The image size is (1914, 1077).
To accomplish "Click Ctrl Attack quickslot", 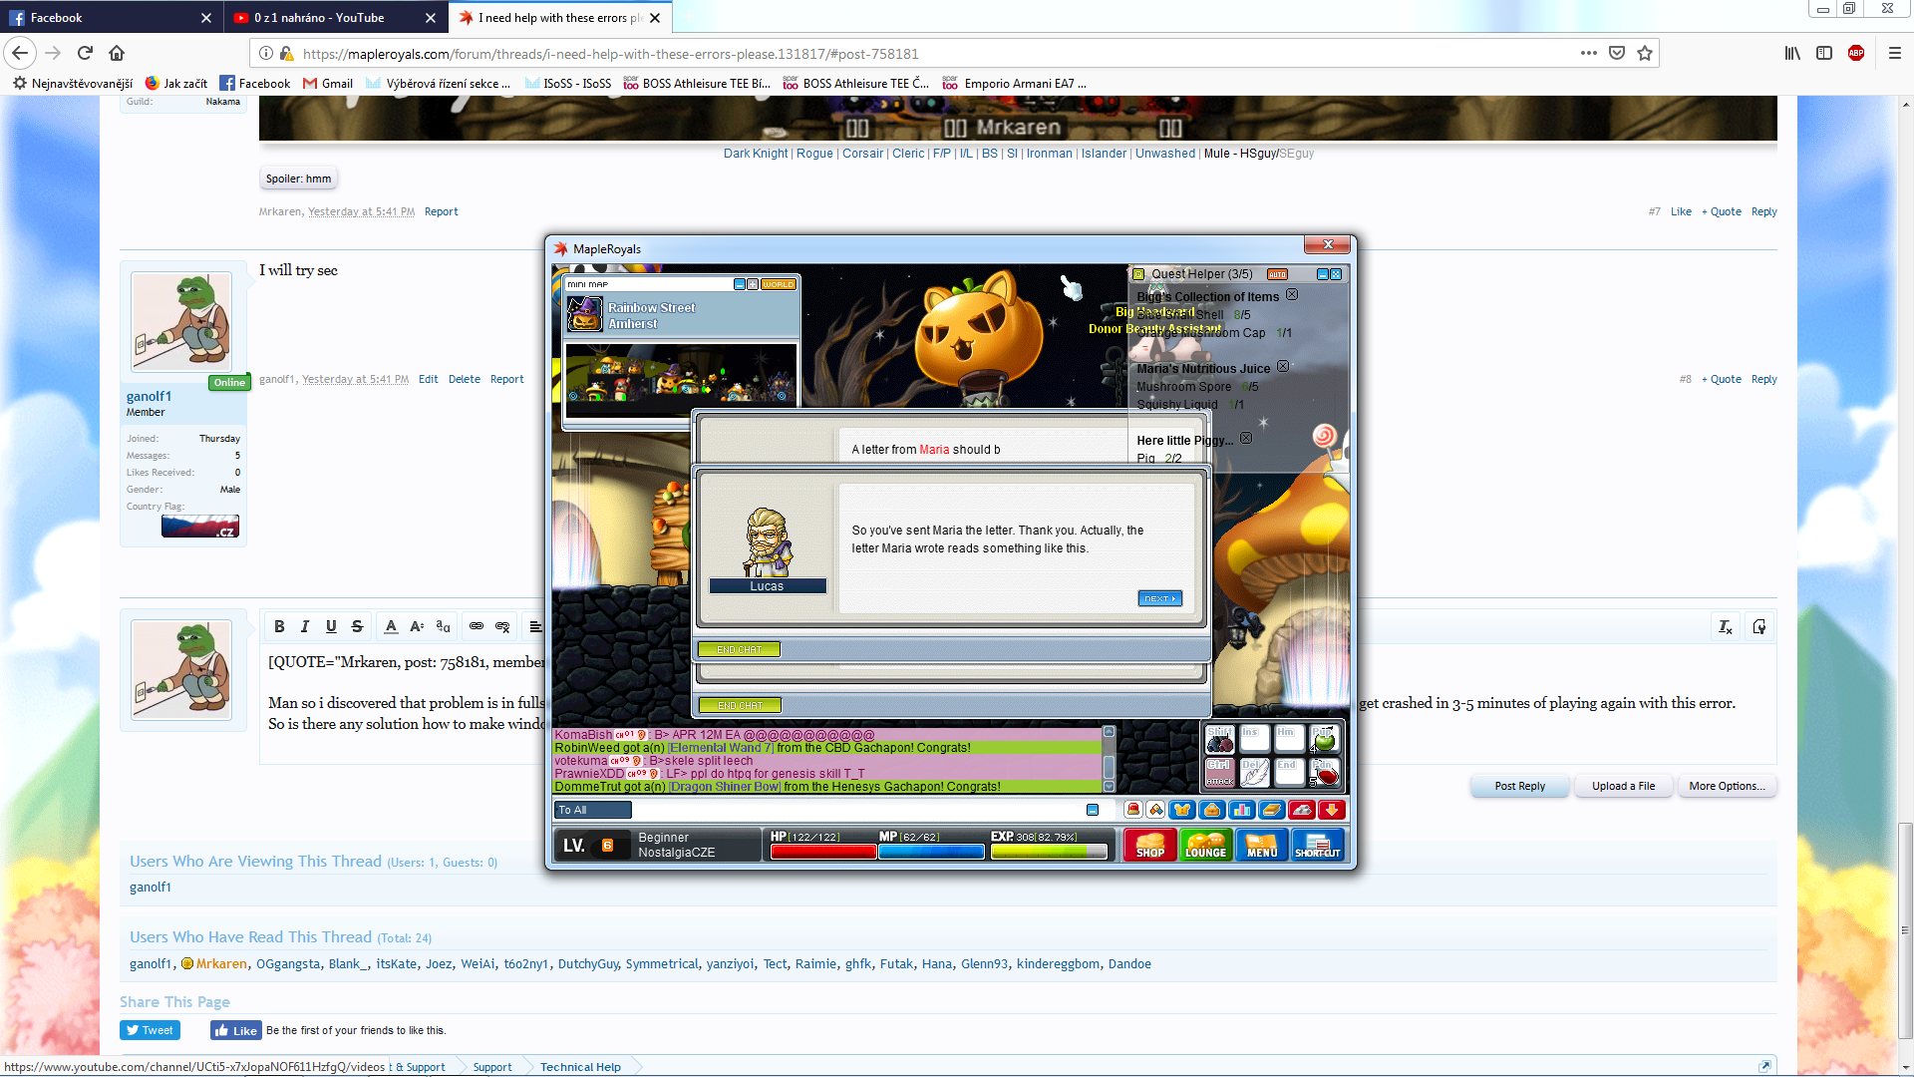I will point(1219,773).
